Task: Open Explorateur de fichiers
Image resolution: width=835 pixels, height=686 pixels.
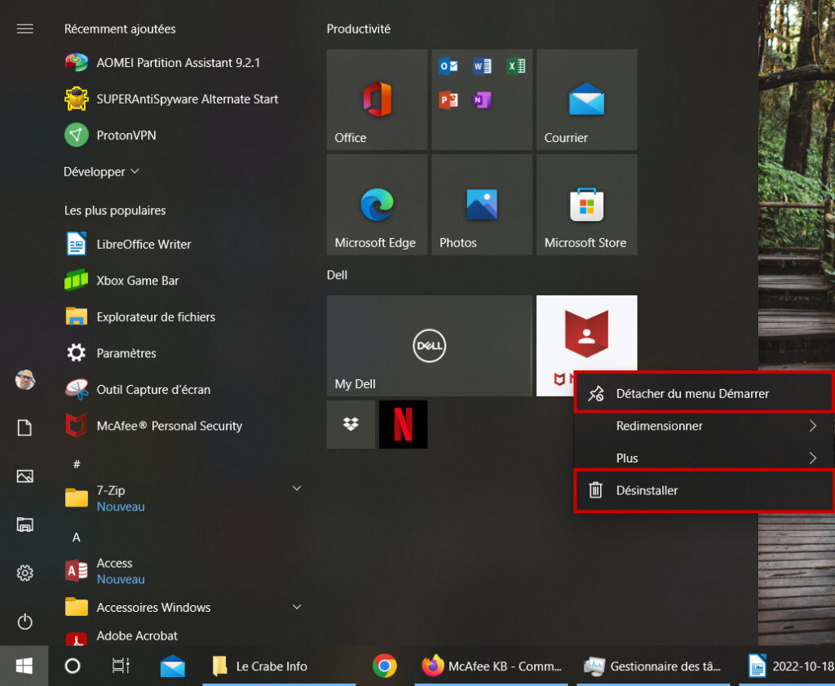Action: pos(140,317)
